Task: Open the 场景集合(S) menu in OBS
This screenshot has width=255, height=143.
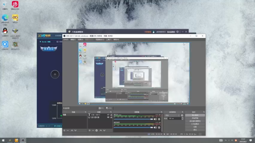Action: (100, 39)
